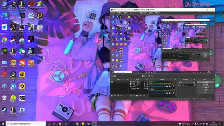
Task: Toggle lock on the game capture source
Action: pos(147,86)
